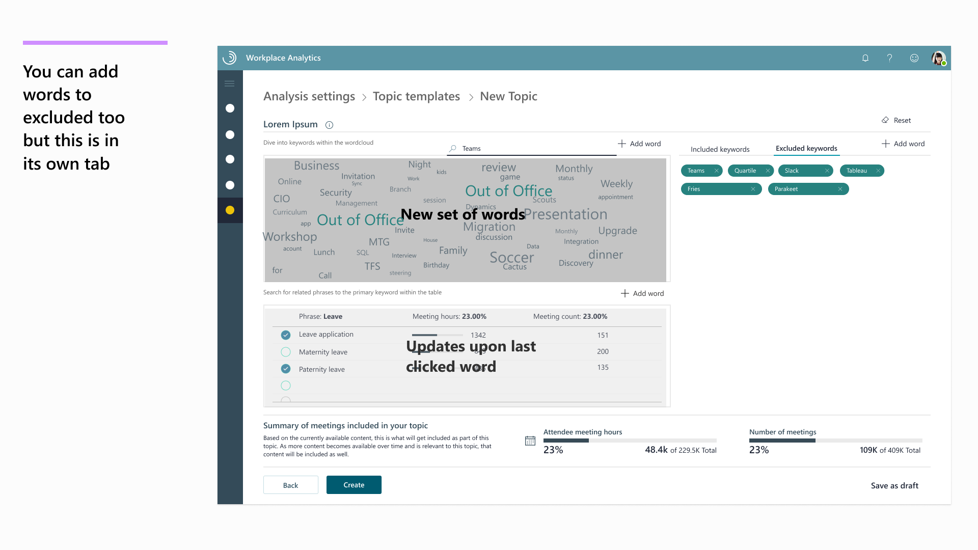Open the Topic templates breadcrumb link
The height and width of the screenshot is (550, 978).
tap(416, 96)
